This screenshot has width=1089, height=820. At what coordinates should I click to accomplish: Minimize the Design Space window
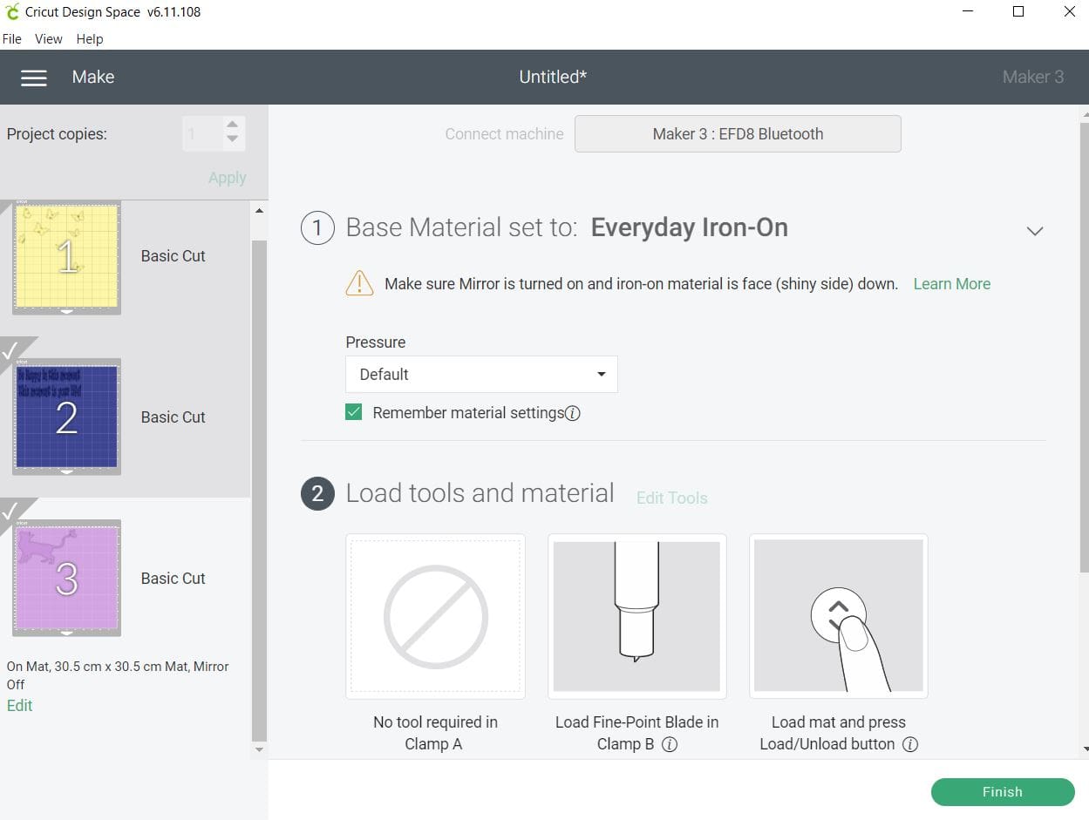[969, 12]
